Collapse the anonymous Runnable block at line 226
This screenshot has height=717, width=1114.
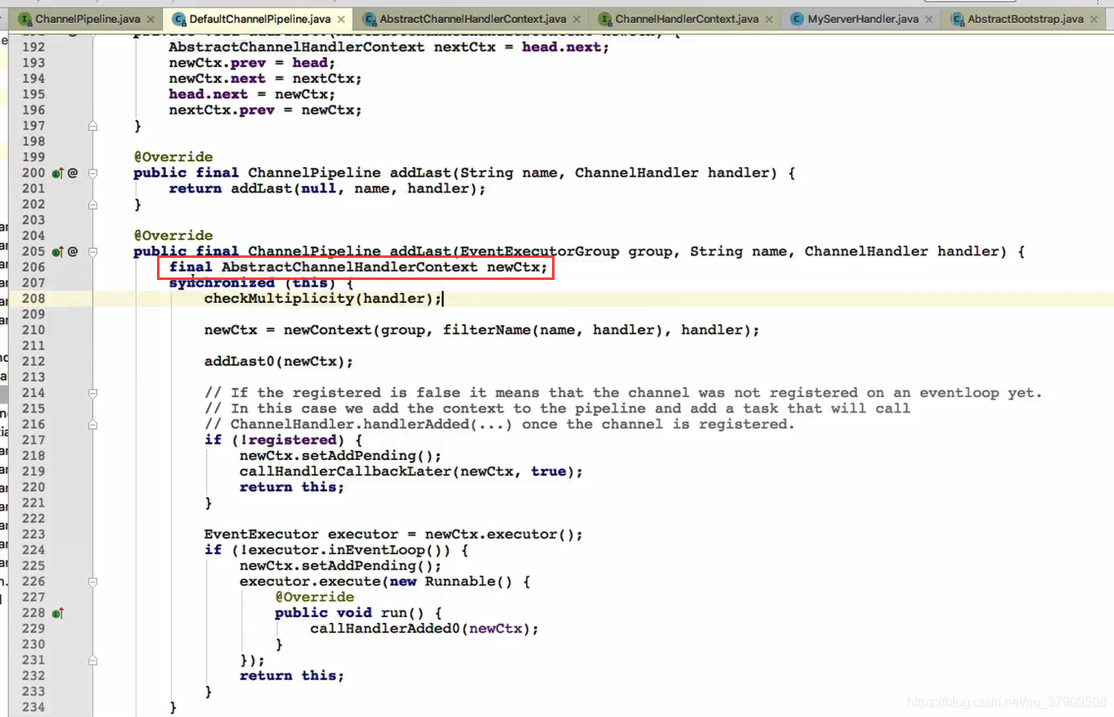click(x=92, y=581)
